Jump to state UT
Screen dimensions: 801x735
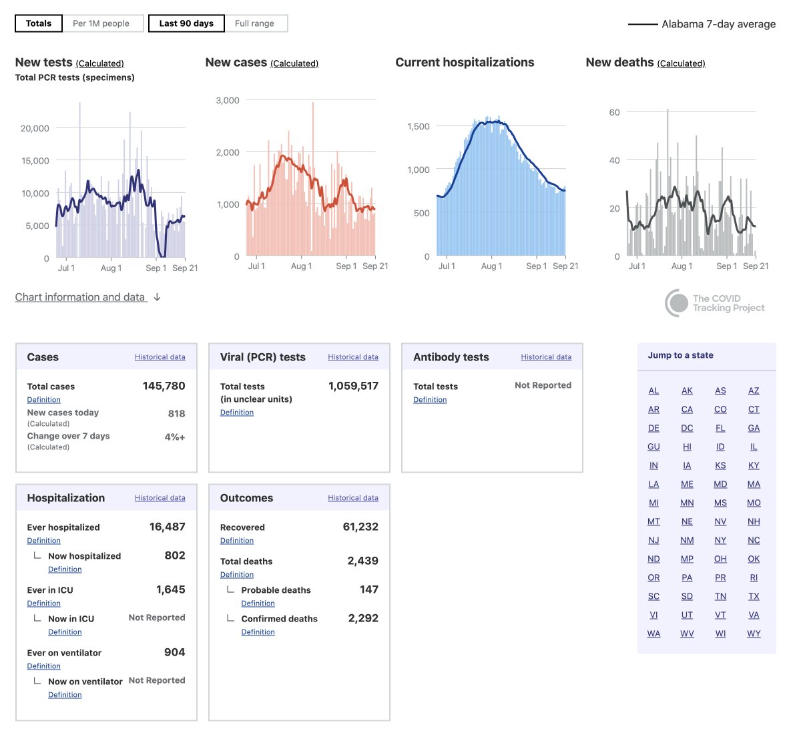687,615
